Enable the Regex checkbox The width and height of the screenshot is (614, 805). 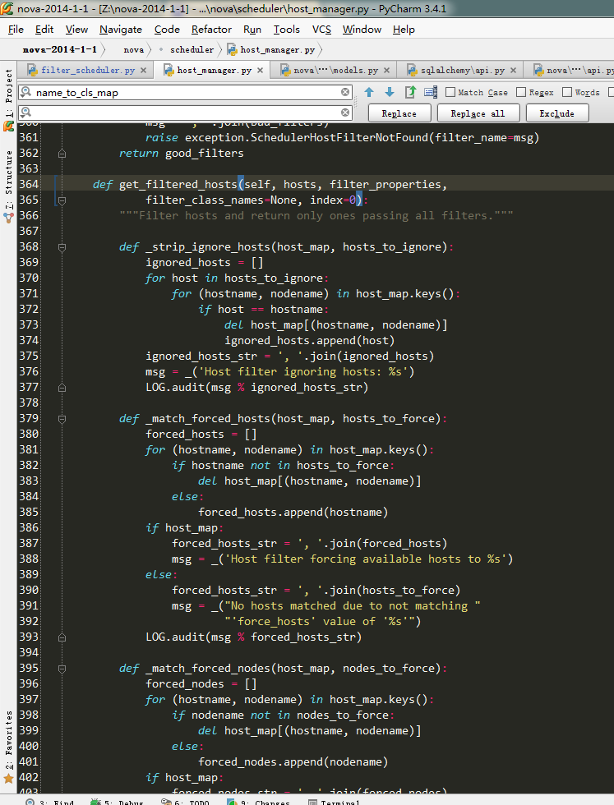pos(521,92)
